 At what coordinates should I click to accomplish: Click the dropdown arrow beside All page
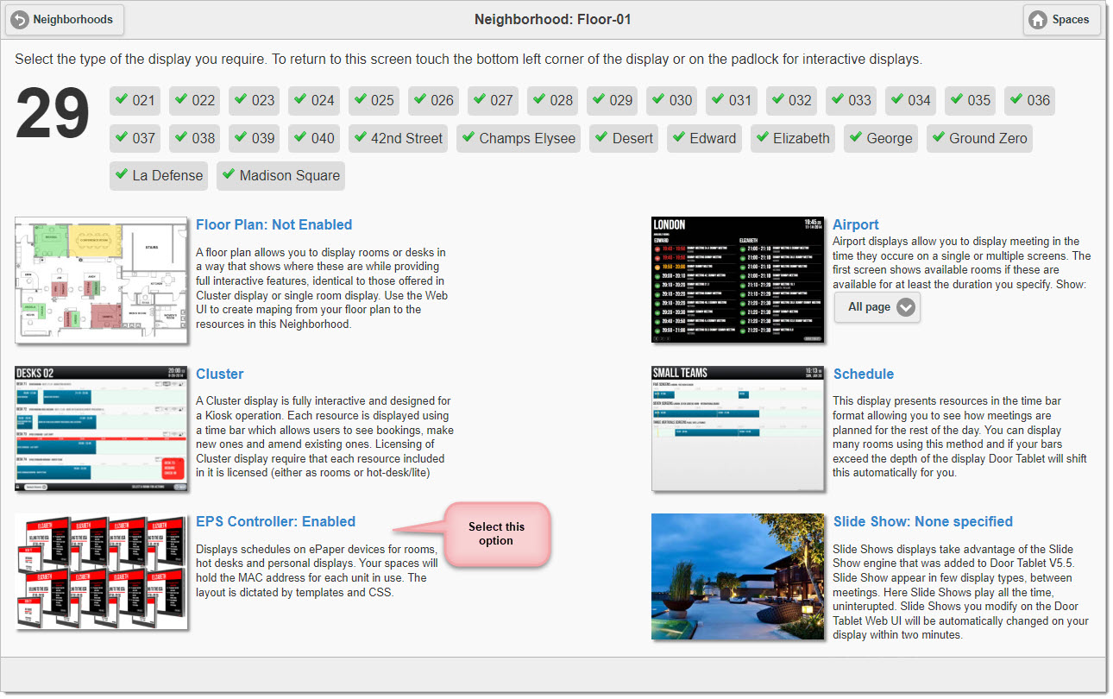(x=905, y=307)
